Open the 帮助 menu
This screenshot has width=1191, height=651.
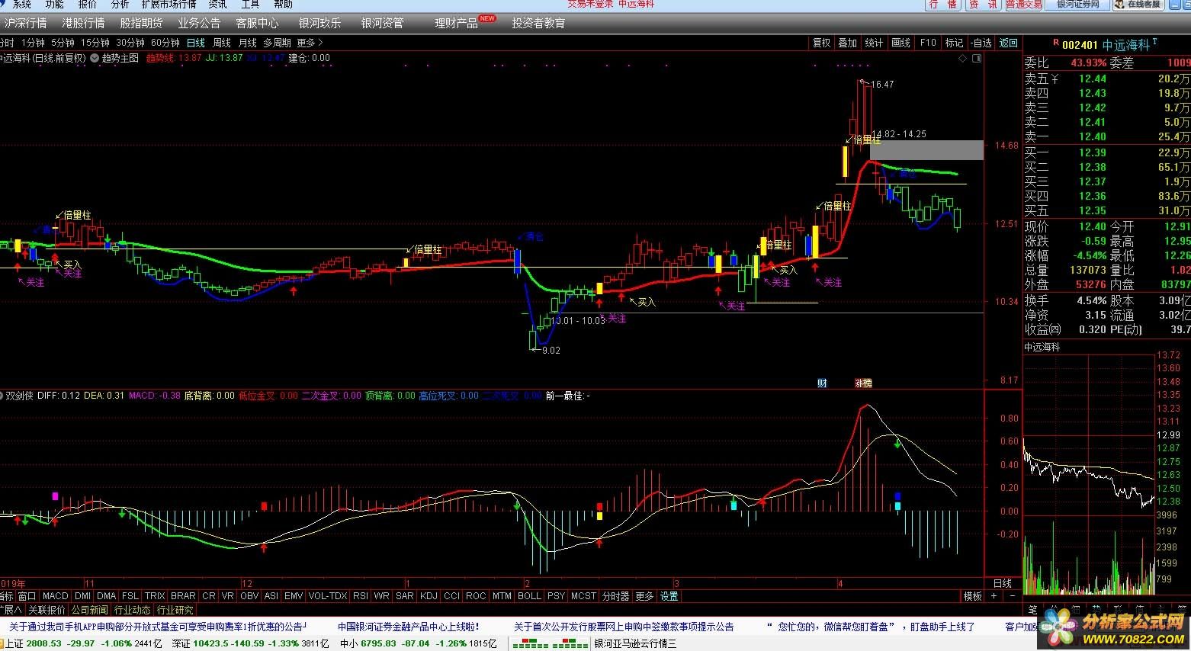[x=283, y=5]
